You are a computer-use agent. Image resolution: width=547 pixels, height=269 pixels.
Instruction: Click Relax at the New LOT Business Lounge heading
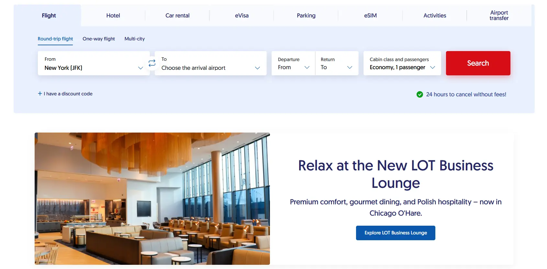pos(396,174)
